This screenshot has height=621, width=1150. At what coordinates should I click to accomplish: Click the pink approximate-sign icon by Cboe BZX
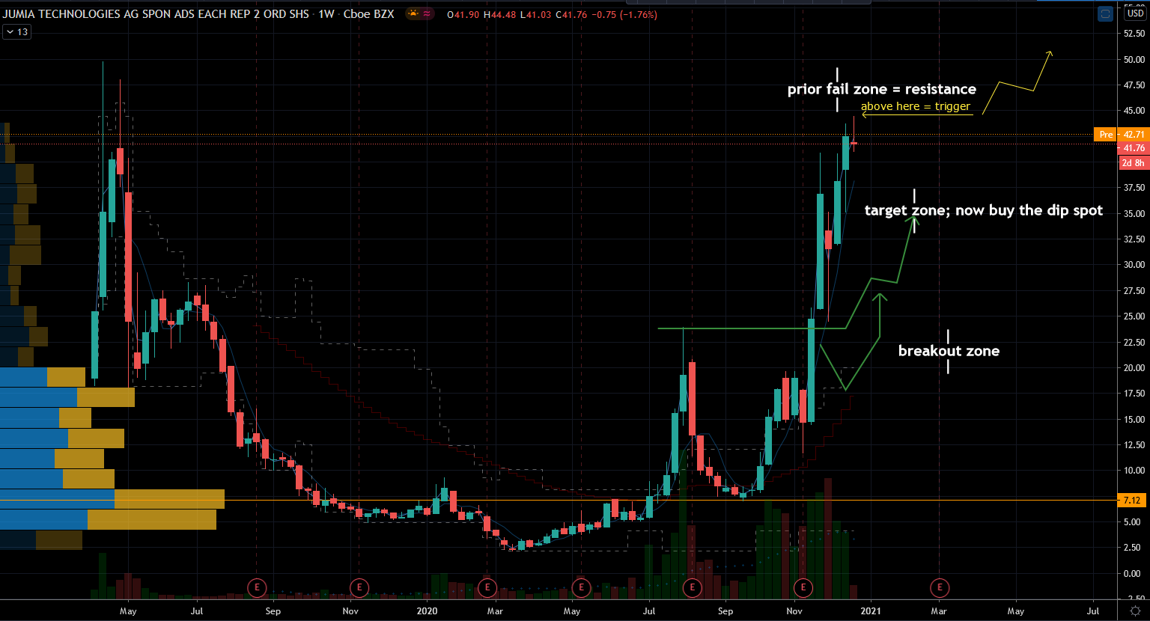427,13
